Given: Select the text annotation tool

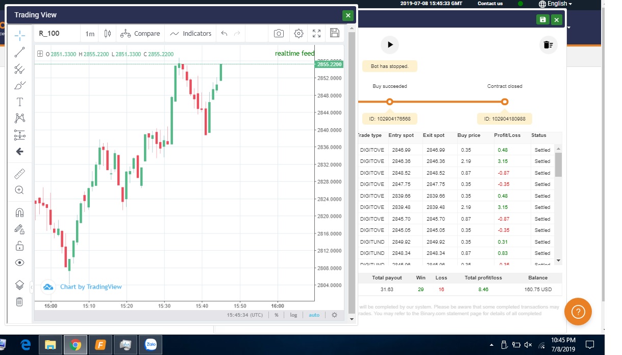Looking at the screenshot, I should tap(19, 102).
